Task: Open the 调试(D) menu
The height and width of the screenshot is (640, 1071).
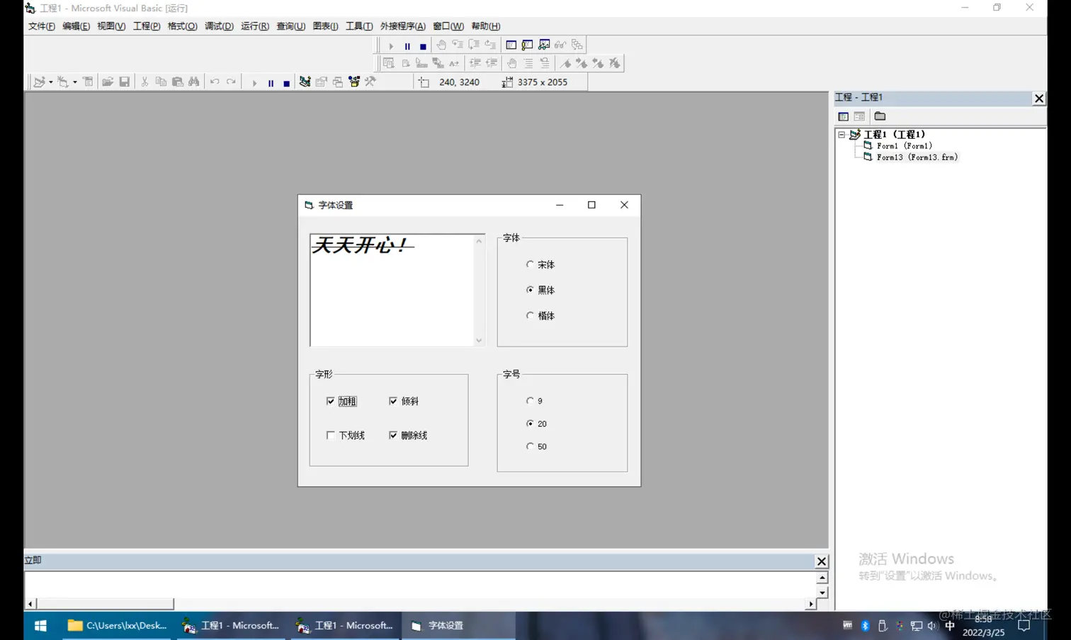Action: (219, 26)
